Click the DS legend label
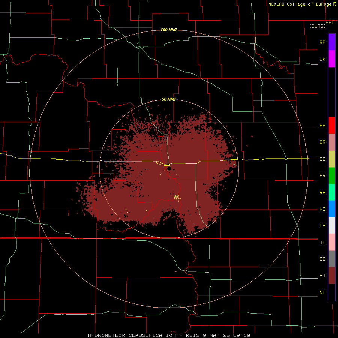338x338 pixels. point(323,226)
